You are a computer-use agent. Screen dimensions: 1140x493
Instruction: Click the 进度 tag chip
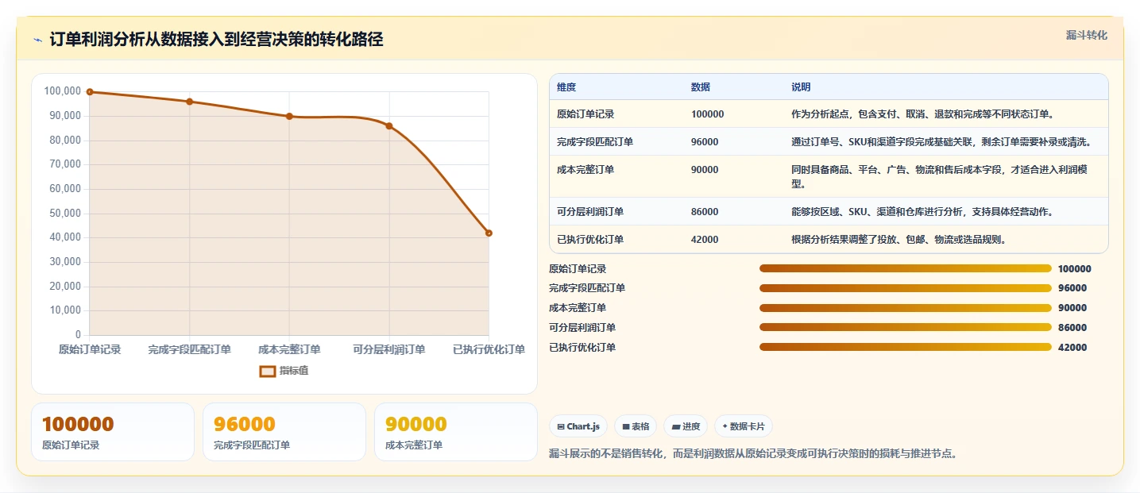[x=686, y=426]
